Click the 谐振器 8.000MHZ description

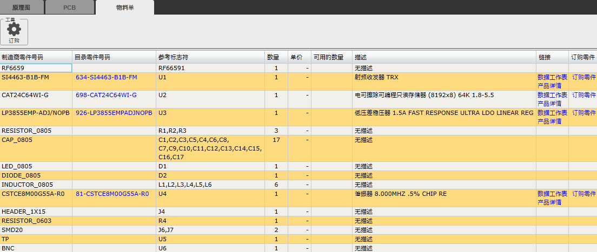(401, 194)
